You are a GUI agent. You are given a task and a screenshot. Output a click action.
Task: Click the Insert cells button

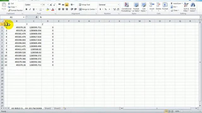[152, 7]
